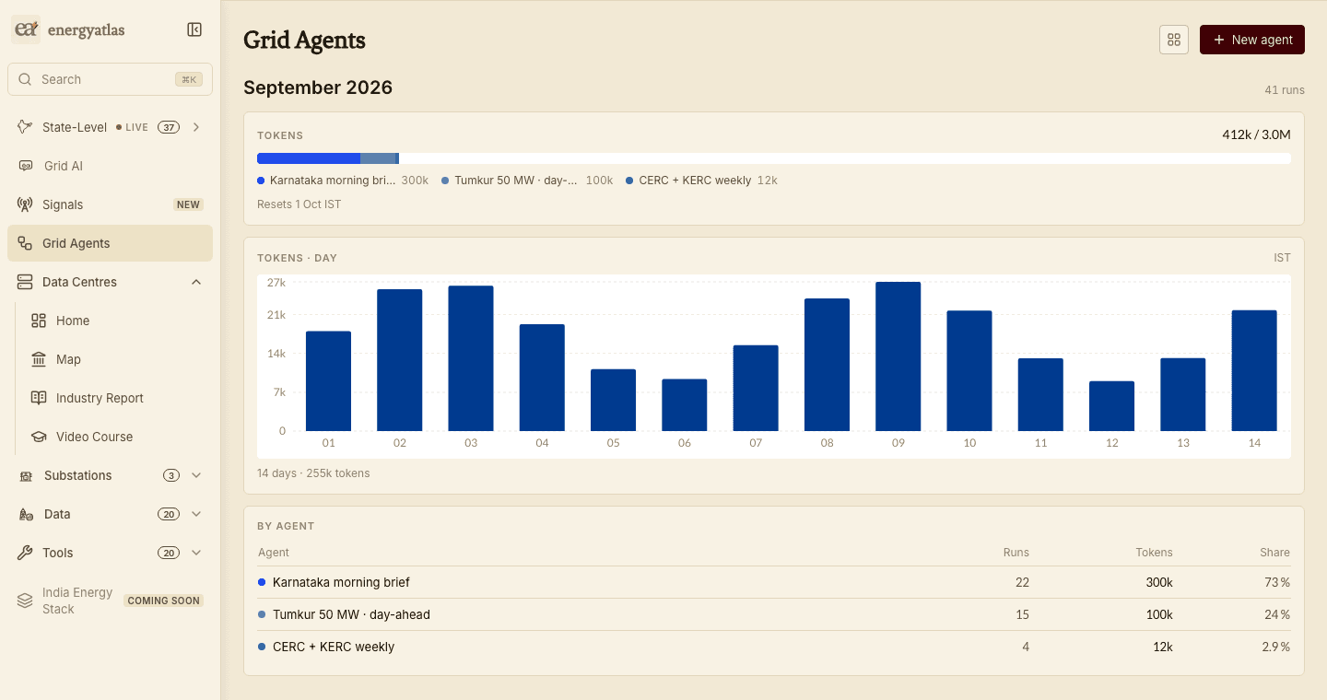Click the Share column header
The height and width of the screenshot is (700, 1327).
click(x=1275, y=553)
